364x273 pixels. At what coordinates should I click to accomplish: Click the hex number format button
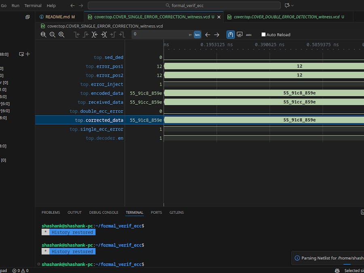pos(197,35)
